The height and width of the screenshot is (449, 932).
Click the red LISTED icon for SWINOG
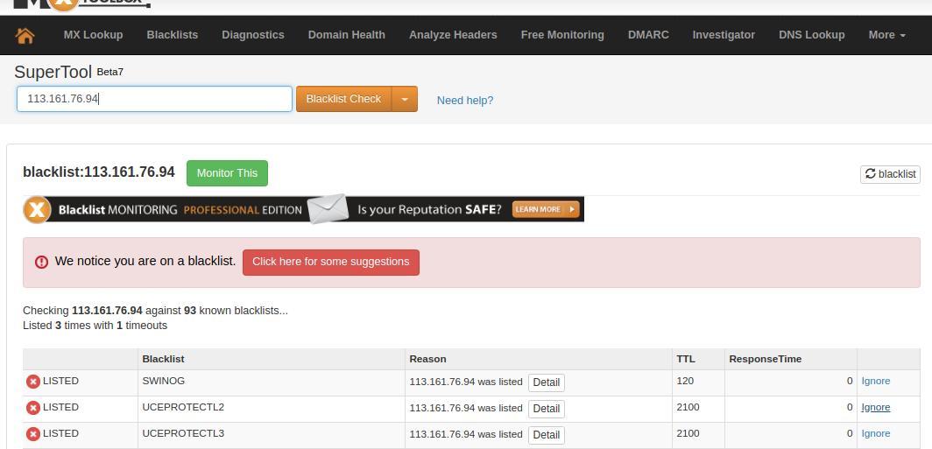tap(33, 382)
